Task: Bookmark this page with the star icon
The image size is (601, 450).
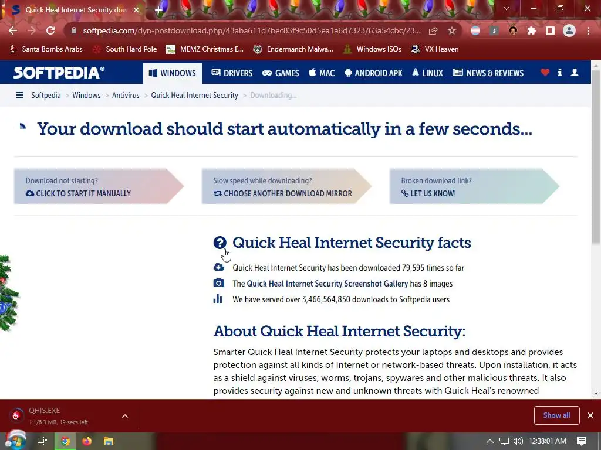Action: pos(452,30)
